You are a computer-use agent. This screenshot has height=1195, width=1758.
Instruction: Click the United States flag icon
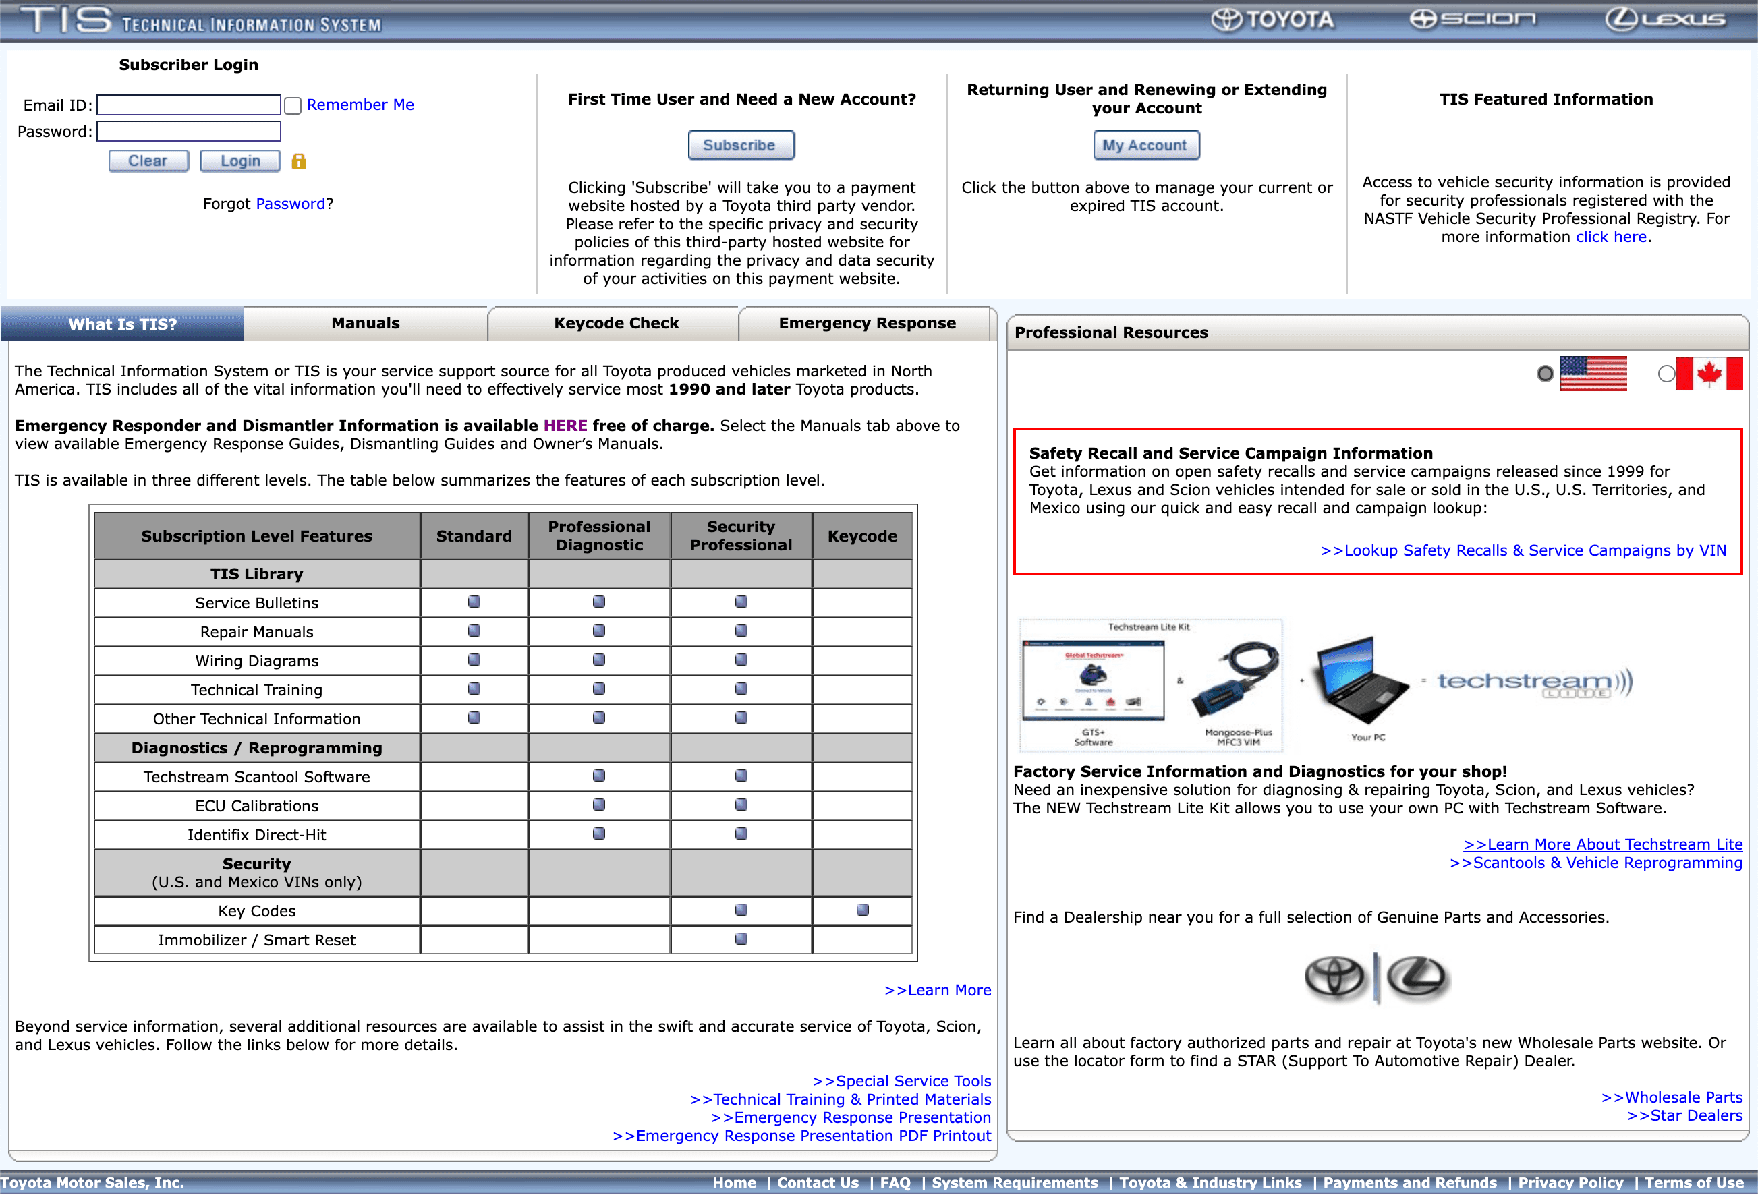coord(1592,374)
